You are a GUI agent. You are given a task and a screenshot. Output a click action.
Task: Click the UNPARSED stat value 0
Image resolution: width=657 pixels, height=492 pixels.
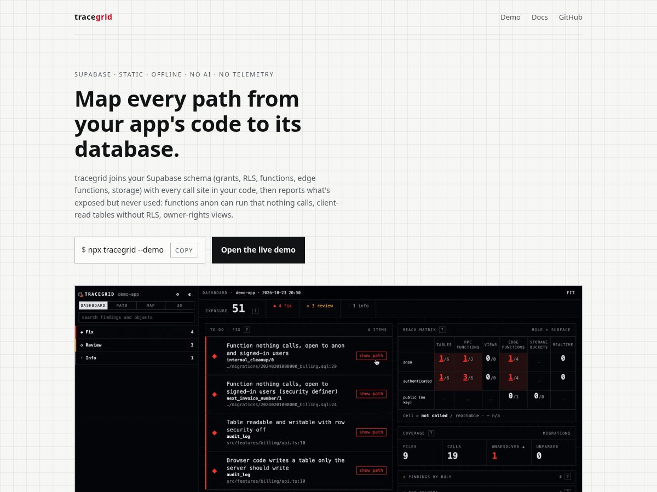click(x=539, y=455)
